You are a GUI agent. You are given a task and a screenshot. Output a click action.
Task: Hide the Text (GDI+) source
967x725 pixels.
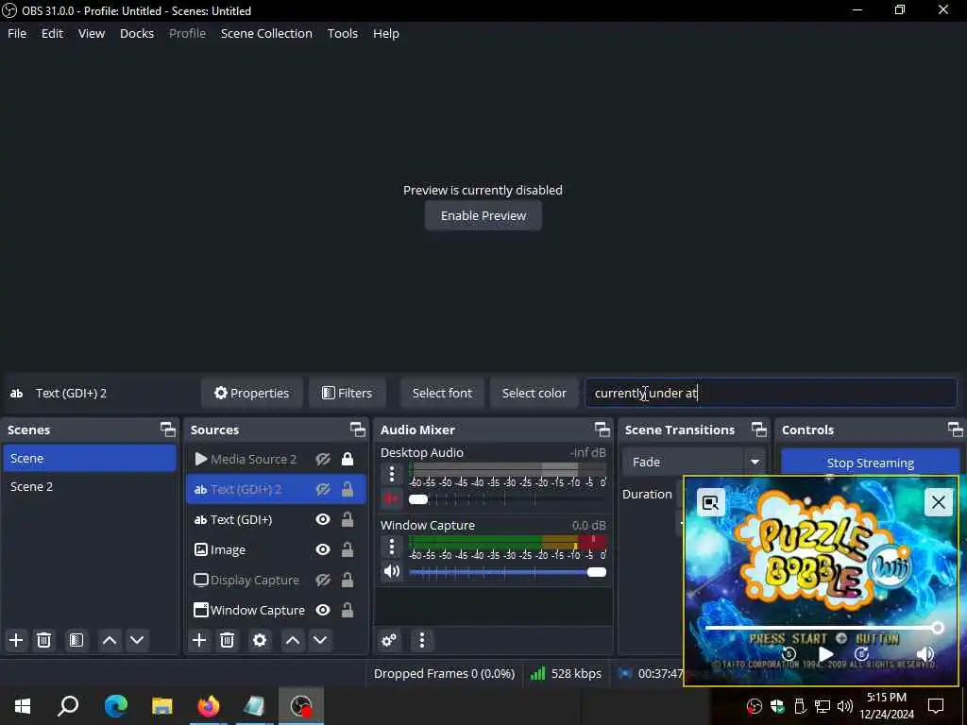pos(323,519)
